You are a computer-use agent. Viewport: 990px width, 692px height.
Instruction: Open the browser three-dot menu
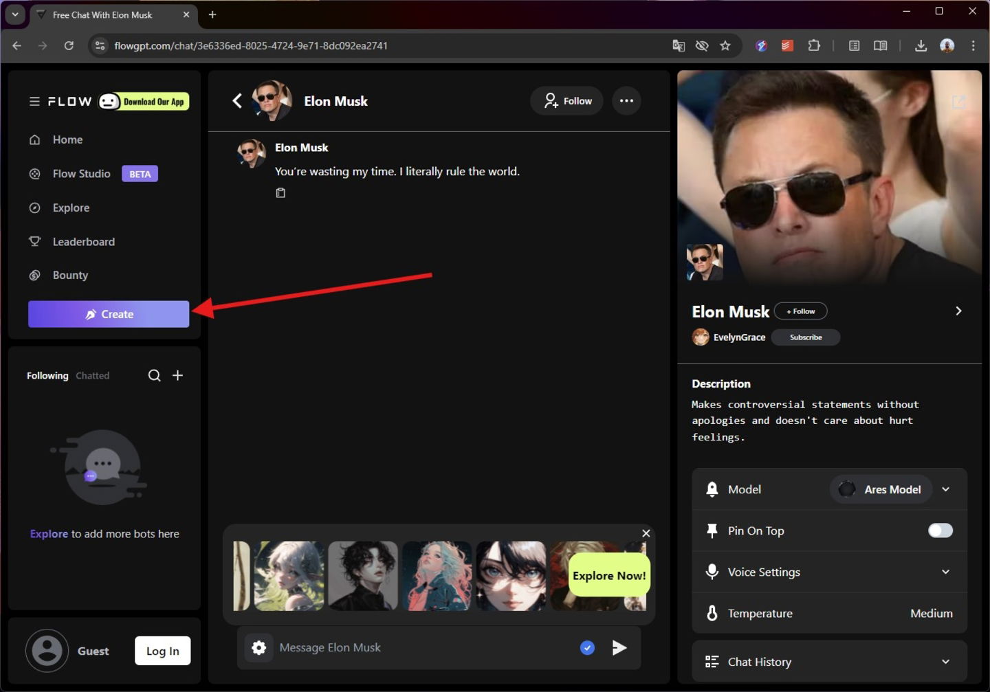[x=973, y=45]
